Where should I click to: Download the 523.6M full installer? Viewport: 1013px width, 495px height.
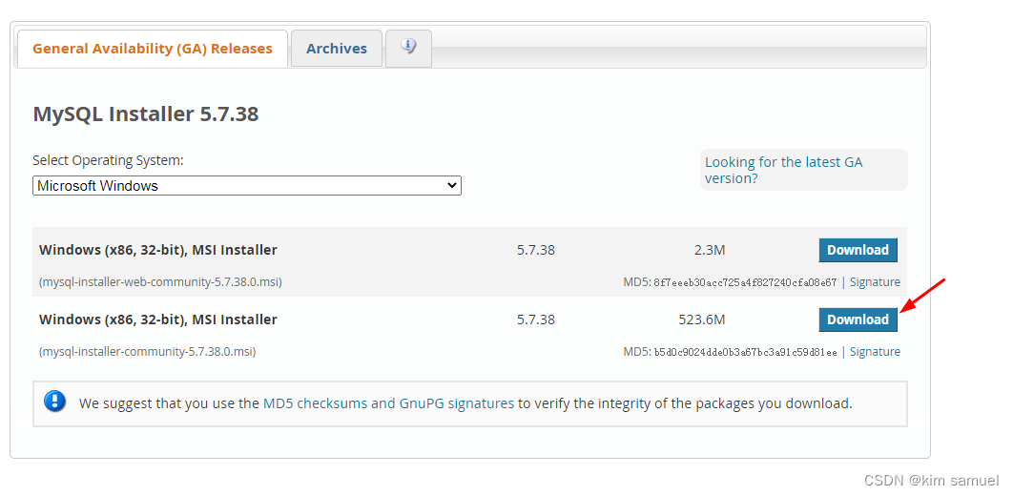click(x=858, y=320)
